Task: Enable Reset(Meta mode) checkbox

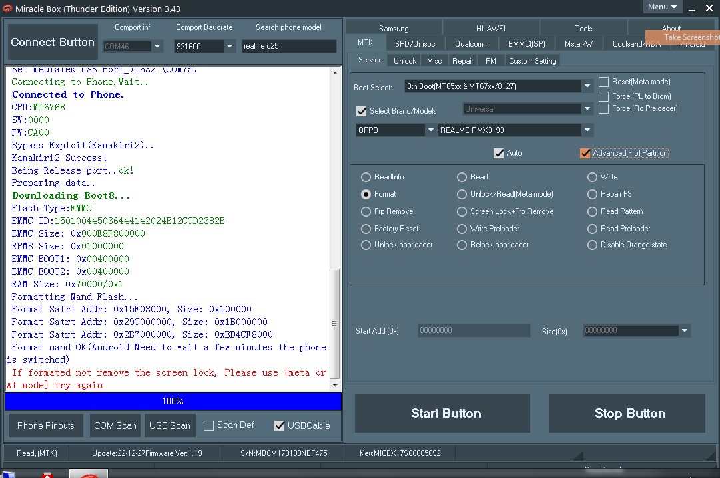Action: [604, 82]
